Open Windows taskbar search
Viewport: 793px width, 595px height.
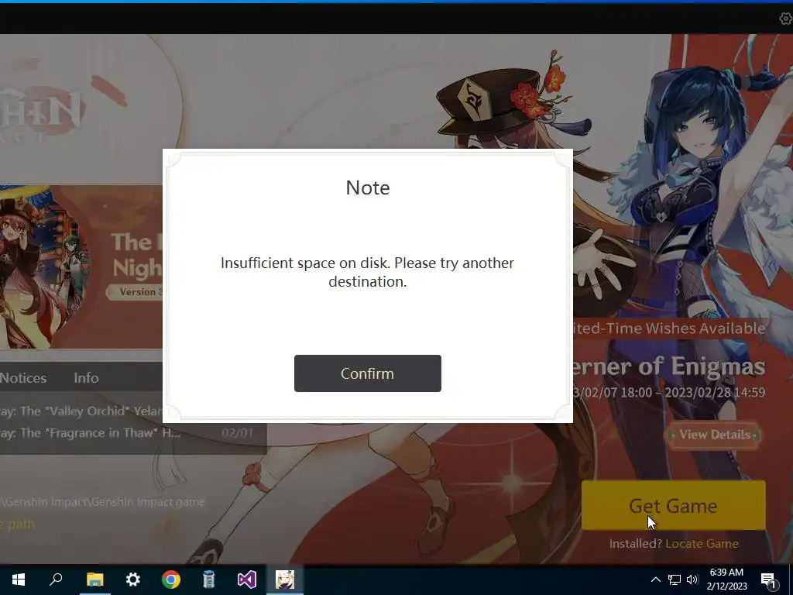tap(56, 580)
